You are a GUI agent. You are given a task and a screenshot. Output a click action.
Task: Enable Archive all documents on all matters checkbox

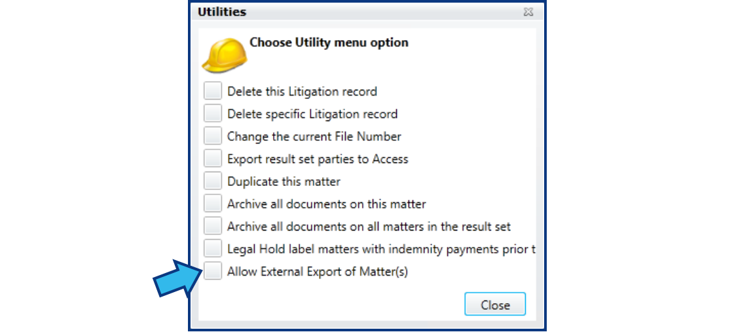click(213, 226)
